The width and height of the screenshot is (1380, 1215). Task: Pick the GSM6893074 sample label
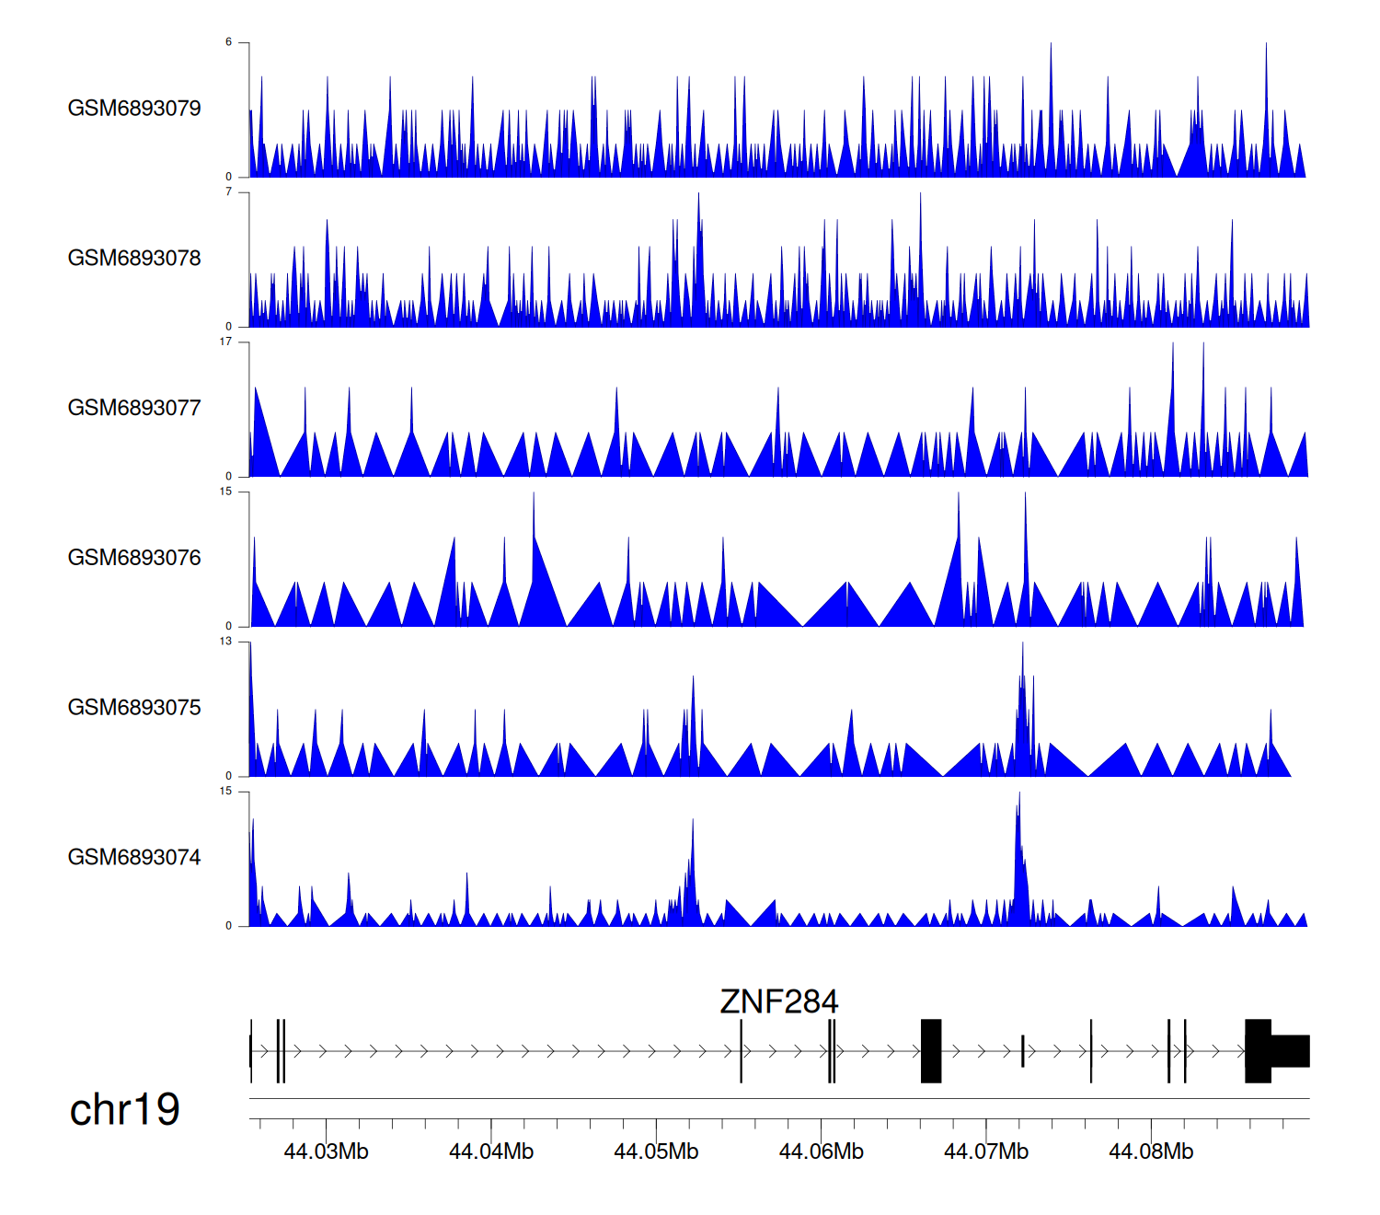pos(134,858)
